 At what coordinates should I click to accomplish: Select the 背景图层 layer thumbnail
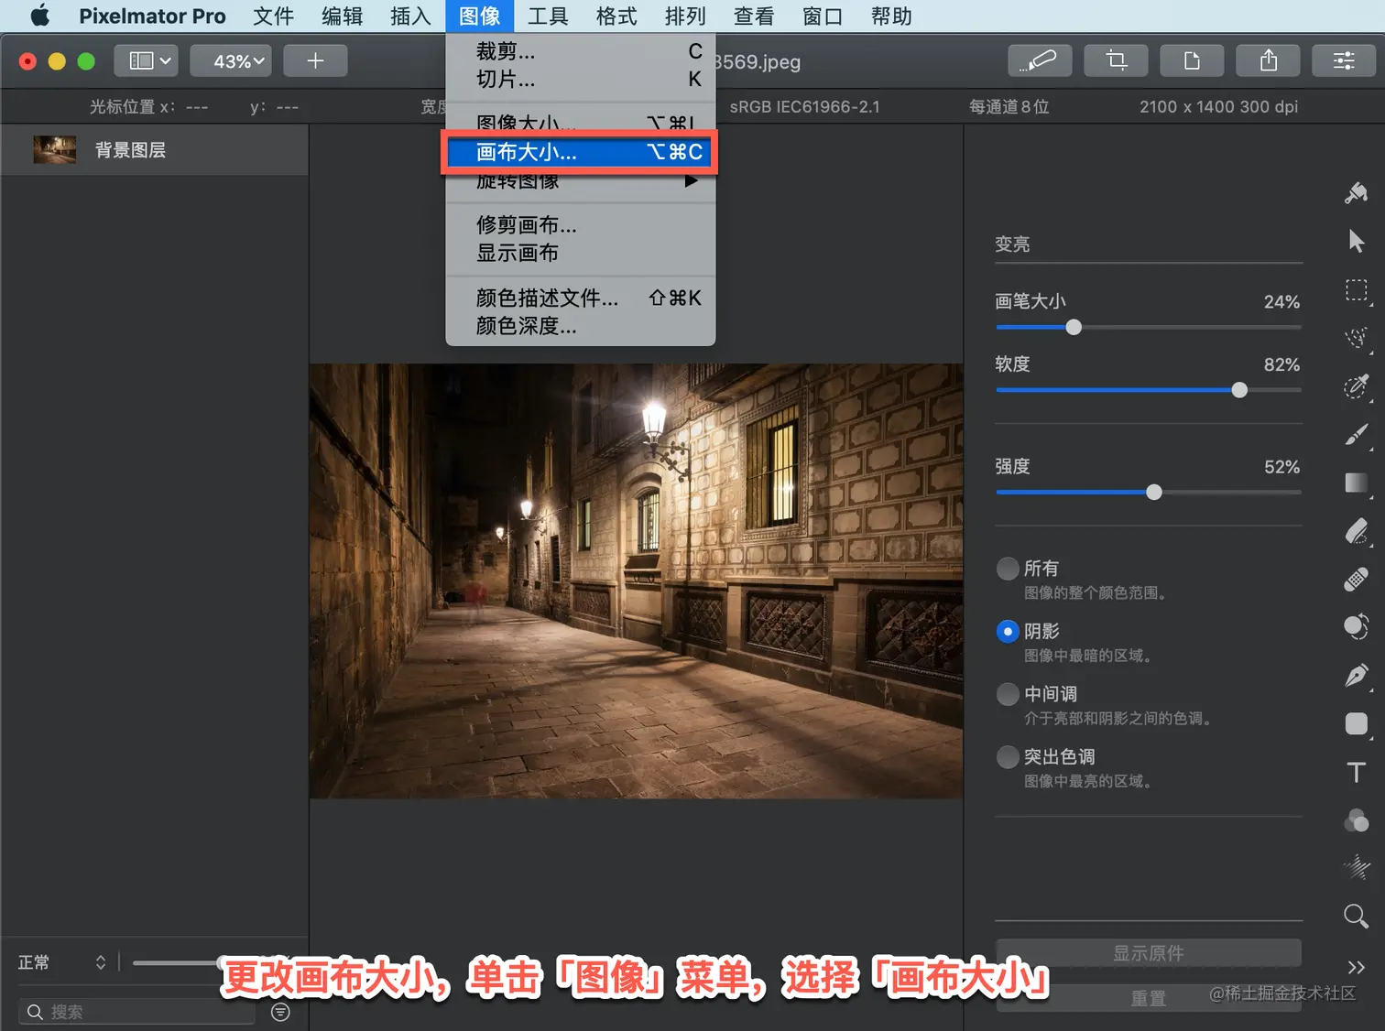(x=55, y=149)
